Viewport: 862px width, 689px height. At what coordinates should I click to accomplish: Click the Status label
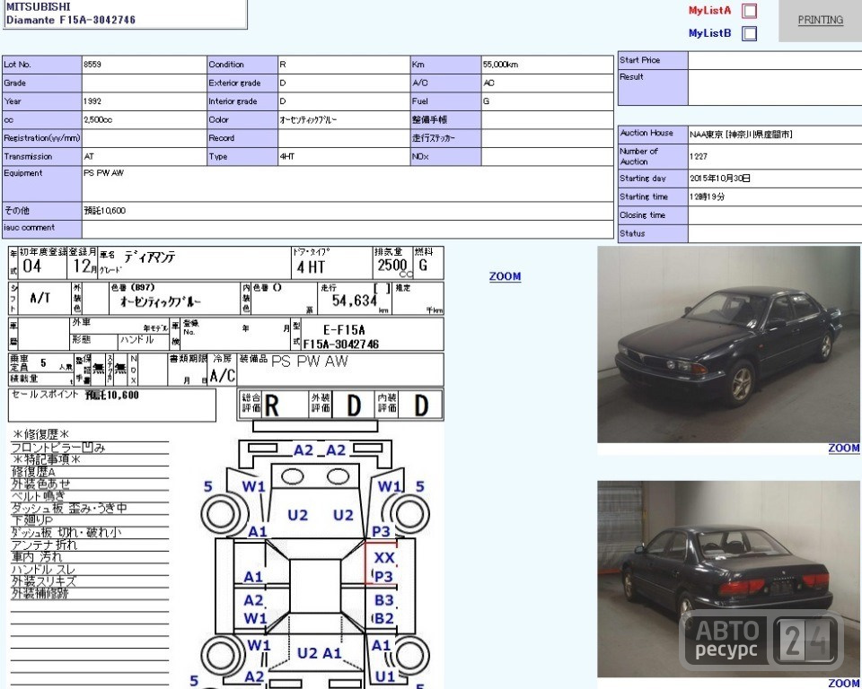(631, 233)
